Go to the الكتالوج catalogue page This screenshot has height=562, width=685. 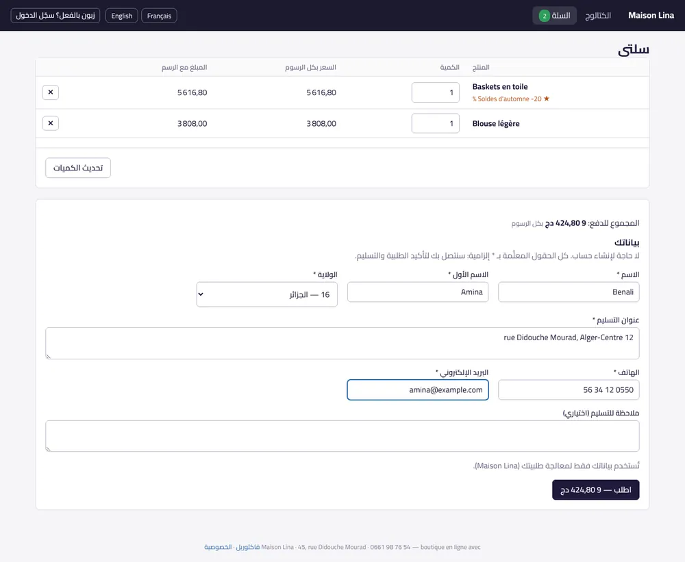[597, 16]
